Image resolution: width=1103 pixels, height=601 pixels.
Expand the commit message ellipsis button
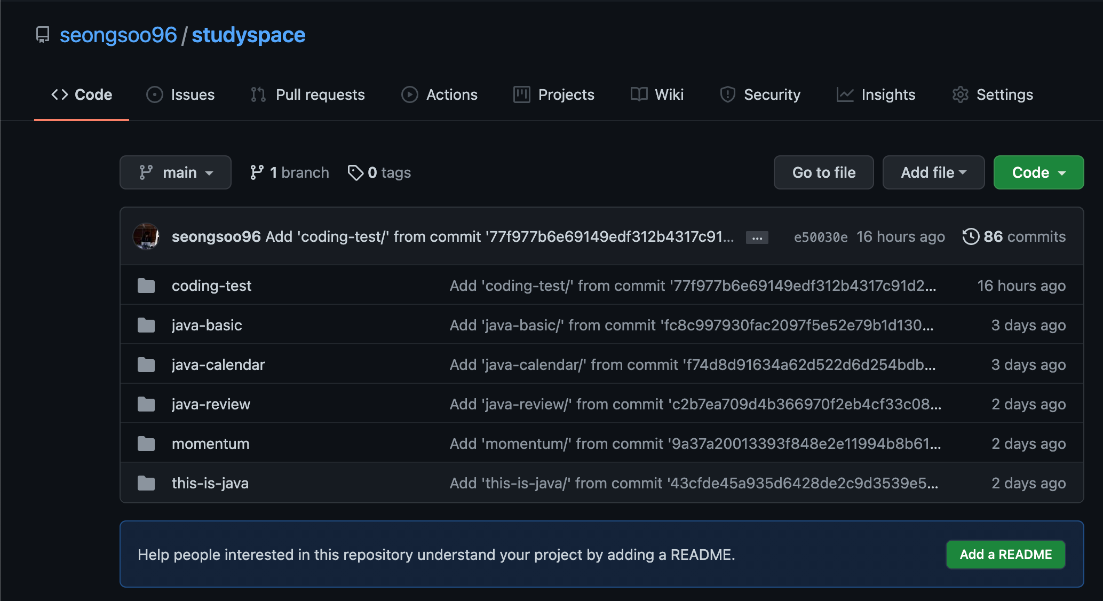click(x=757, y=238)
